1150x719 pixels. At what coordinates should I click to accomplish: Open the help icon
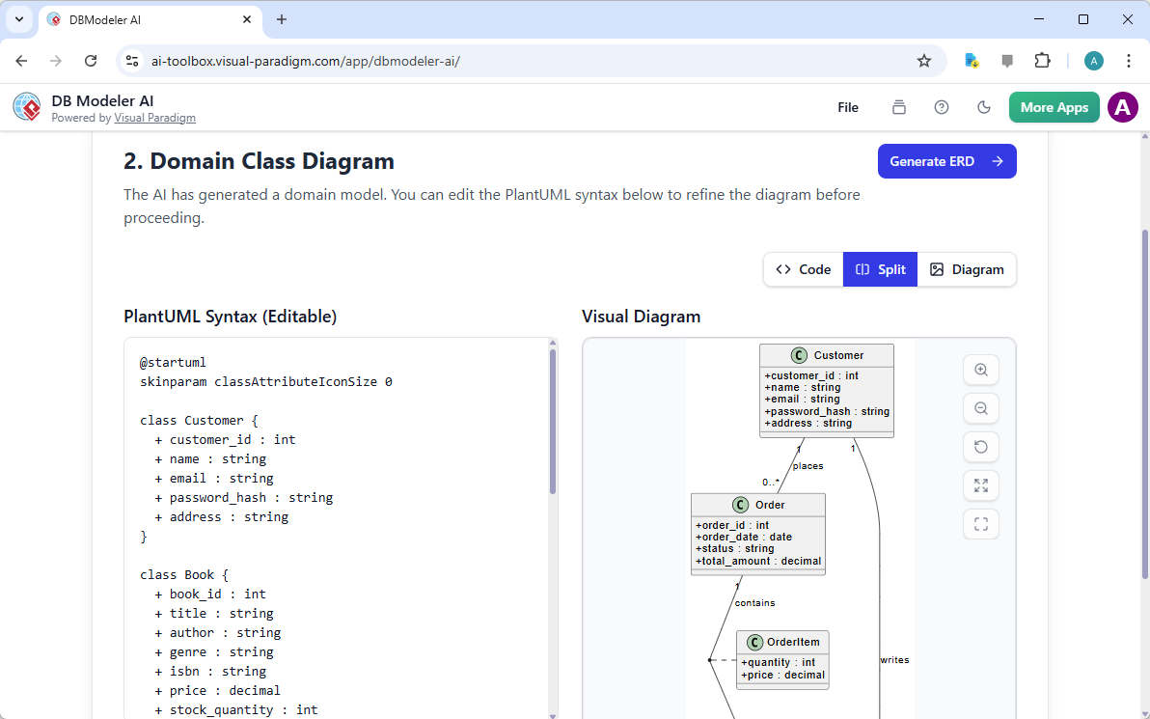[941, 107]
